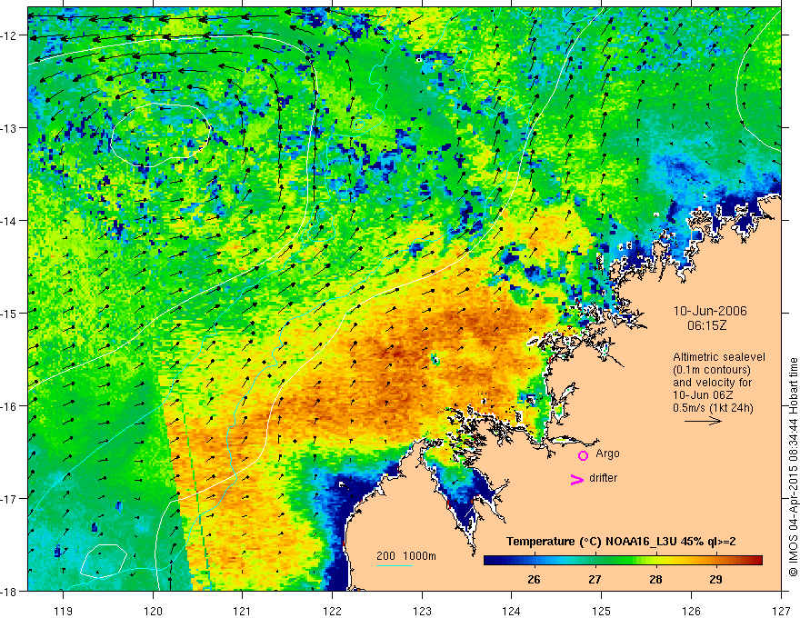Image resolution: width=800 pixels, height=618 pixels.
Task: Click the color bar value 29
Action: [x=715, y=580]
